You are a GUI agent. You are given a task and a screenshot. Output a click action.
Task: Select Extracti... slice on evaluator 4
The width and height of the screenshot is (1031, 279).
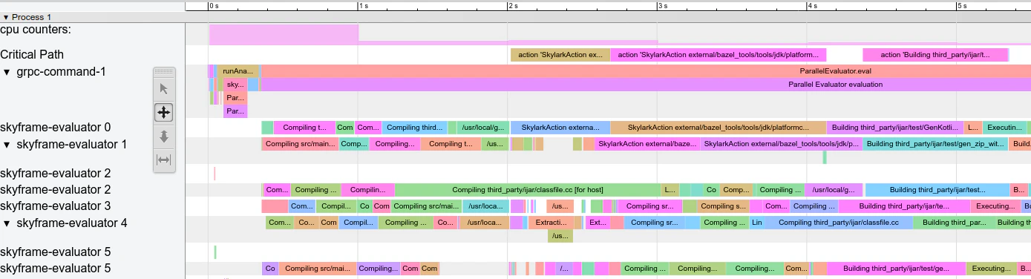click(x=551, y=222)
